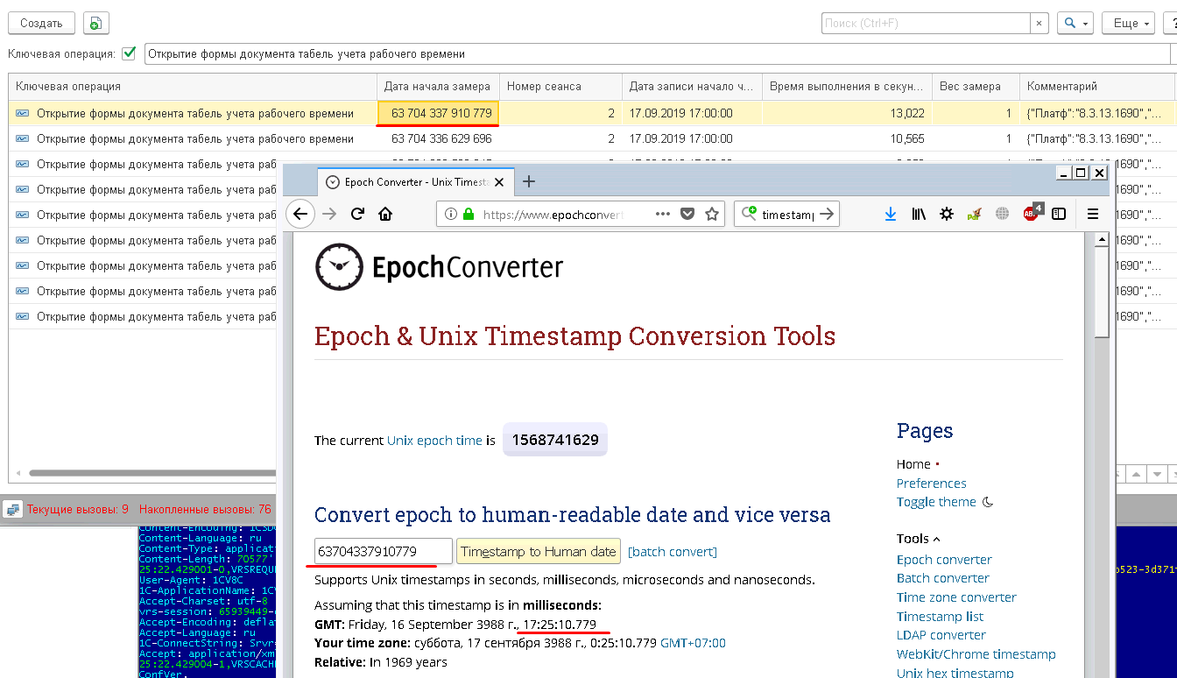Click Timestamp to Human date button

pos(539,551)
